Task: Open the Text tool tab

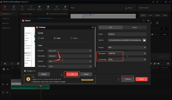Action: coord(22,8)
